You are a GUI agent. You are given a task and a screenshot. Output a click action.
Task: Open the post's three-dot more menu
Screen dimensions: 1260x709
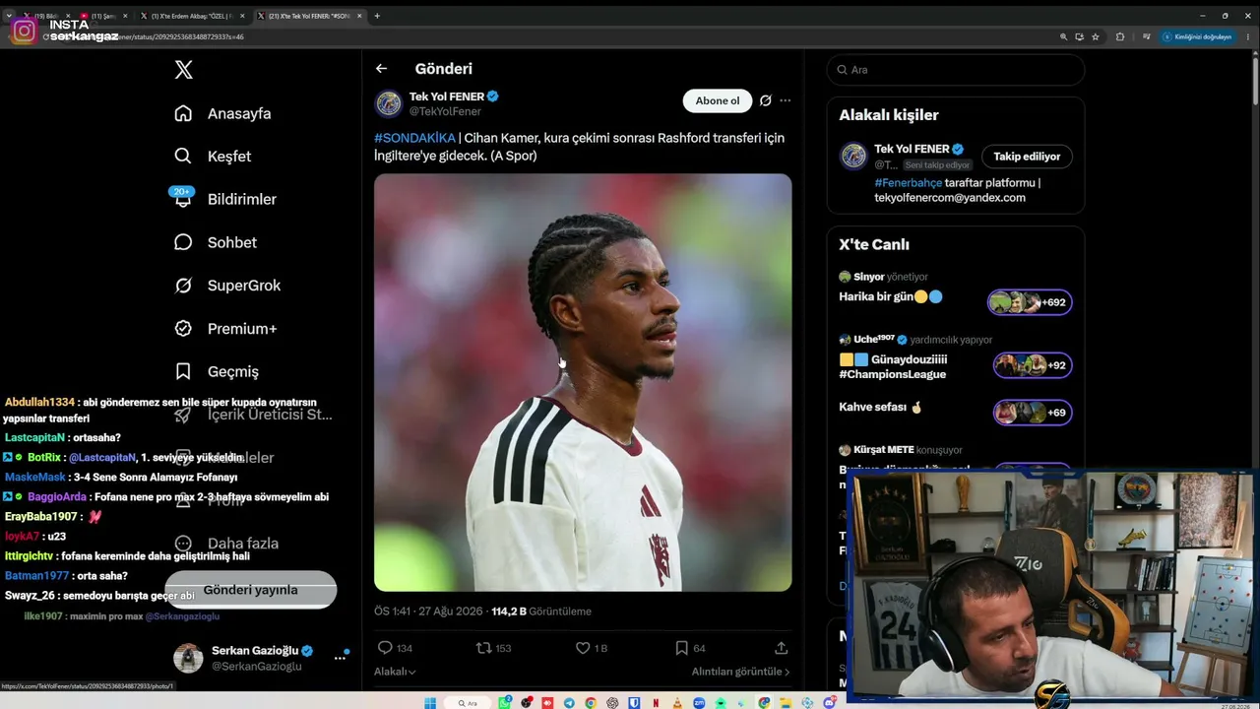(x=785, y=100)
